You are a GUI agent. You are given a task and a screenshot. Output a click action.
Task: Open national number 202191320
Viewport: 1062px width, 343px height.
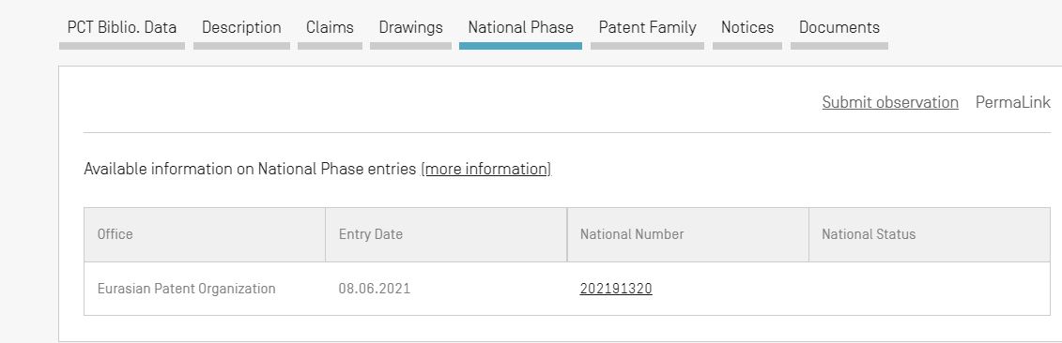[x=616, y=289]
